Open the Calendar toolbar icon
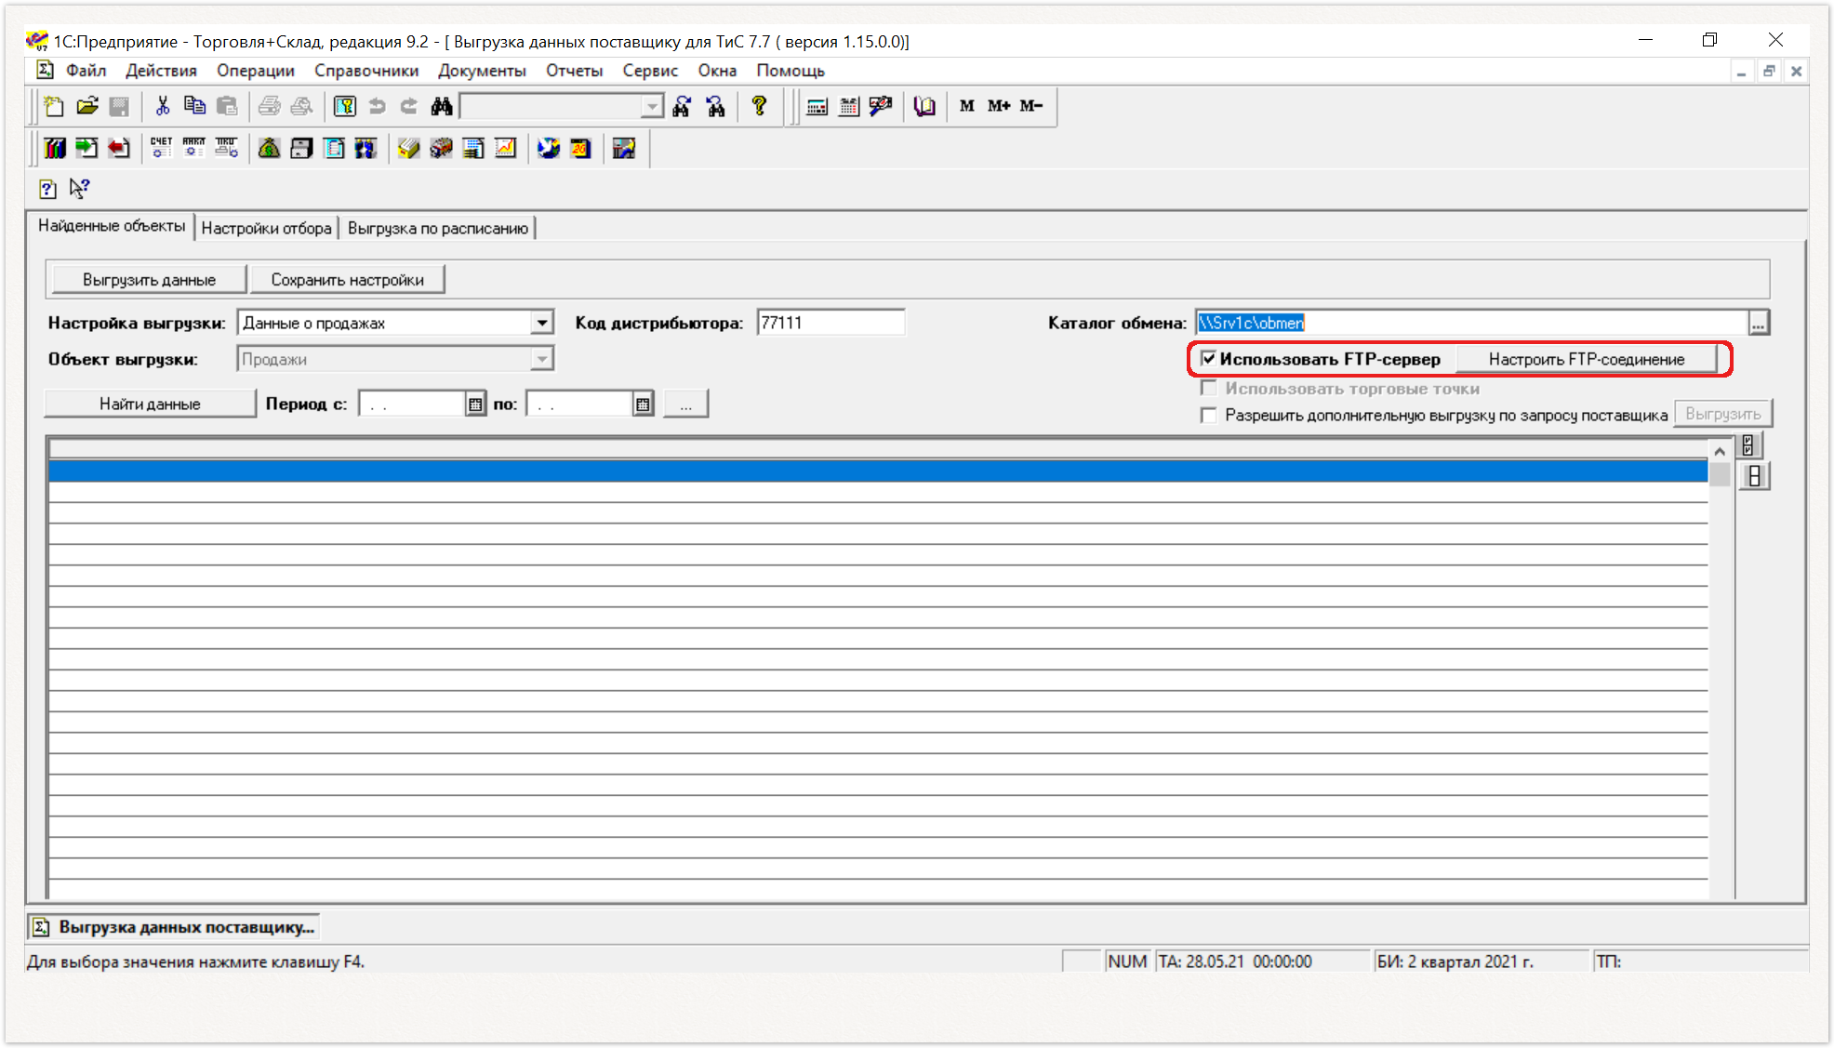The height and width of the screenshot is (1048, 1834). point(849,106)
